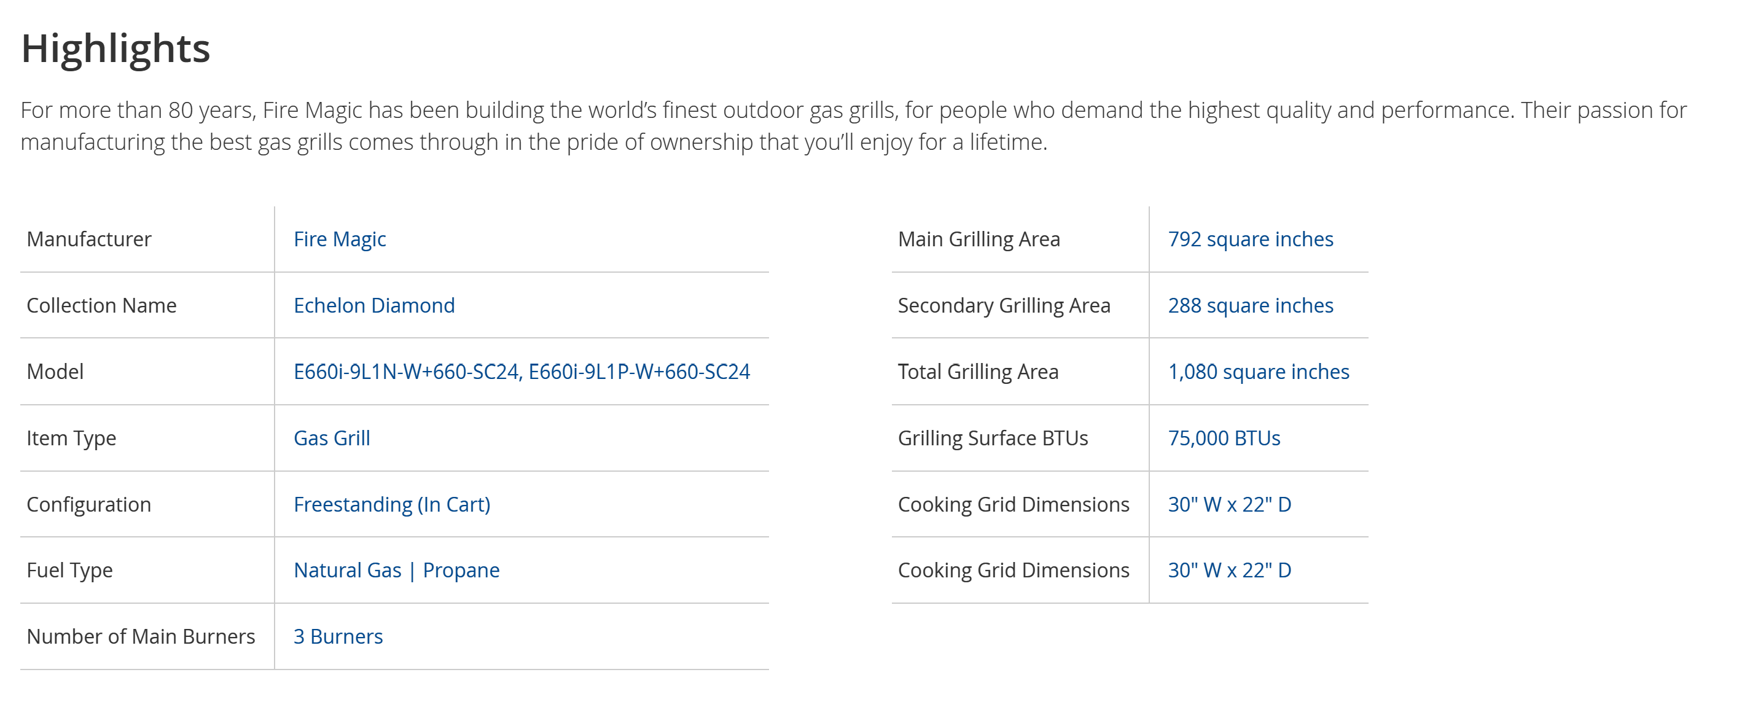Click the Manufacturer row label
This screenshot has width=1758, height=726.
[x=88, y=239]
